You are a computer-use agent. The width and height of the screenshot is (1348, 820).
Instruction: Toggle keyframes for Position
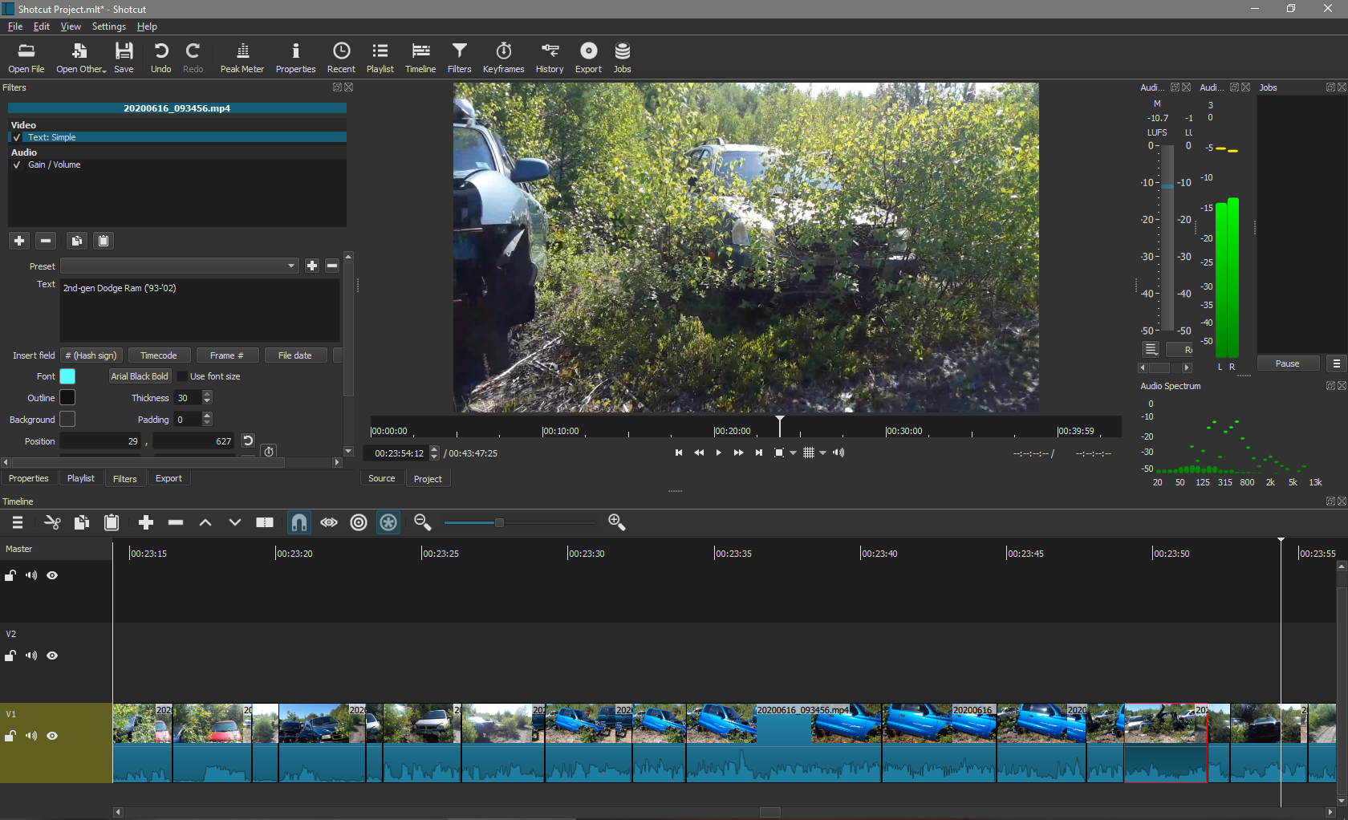coord(269,451)
